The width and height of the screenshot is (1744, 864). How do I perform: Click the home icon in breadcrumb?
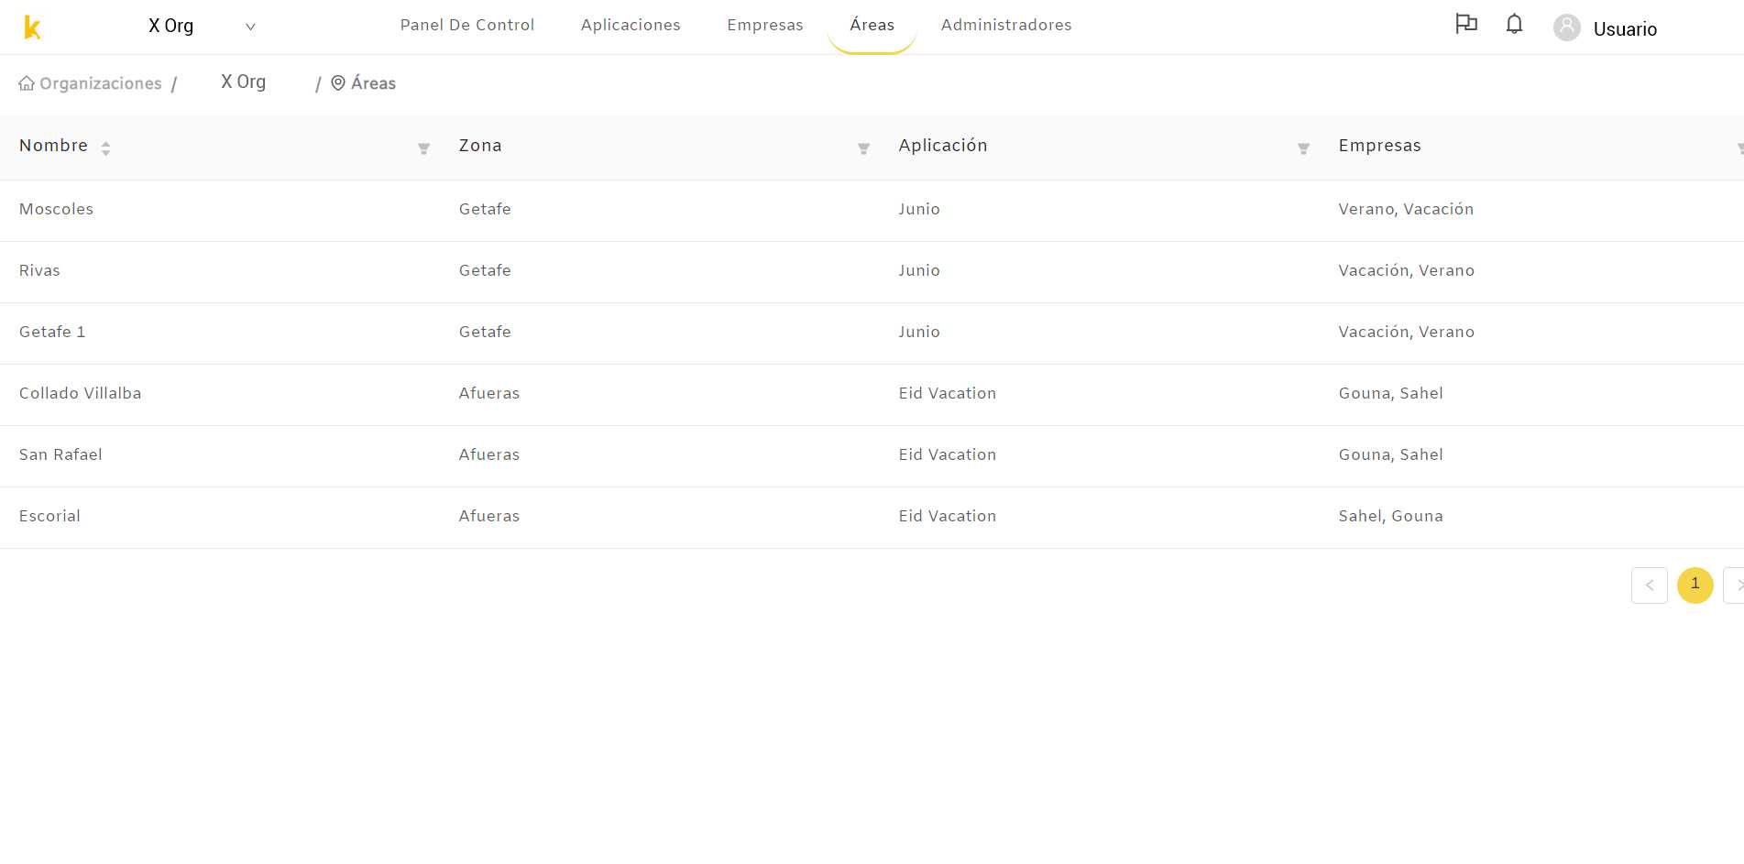pyautogui.click(x=27, y=83)
